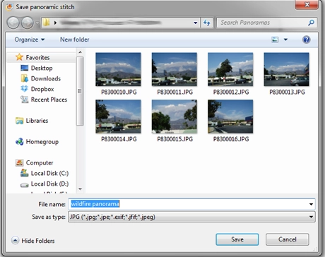
Task: Click the file name label P8300014.JPG
Action: [x=119, y=139]
